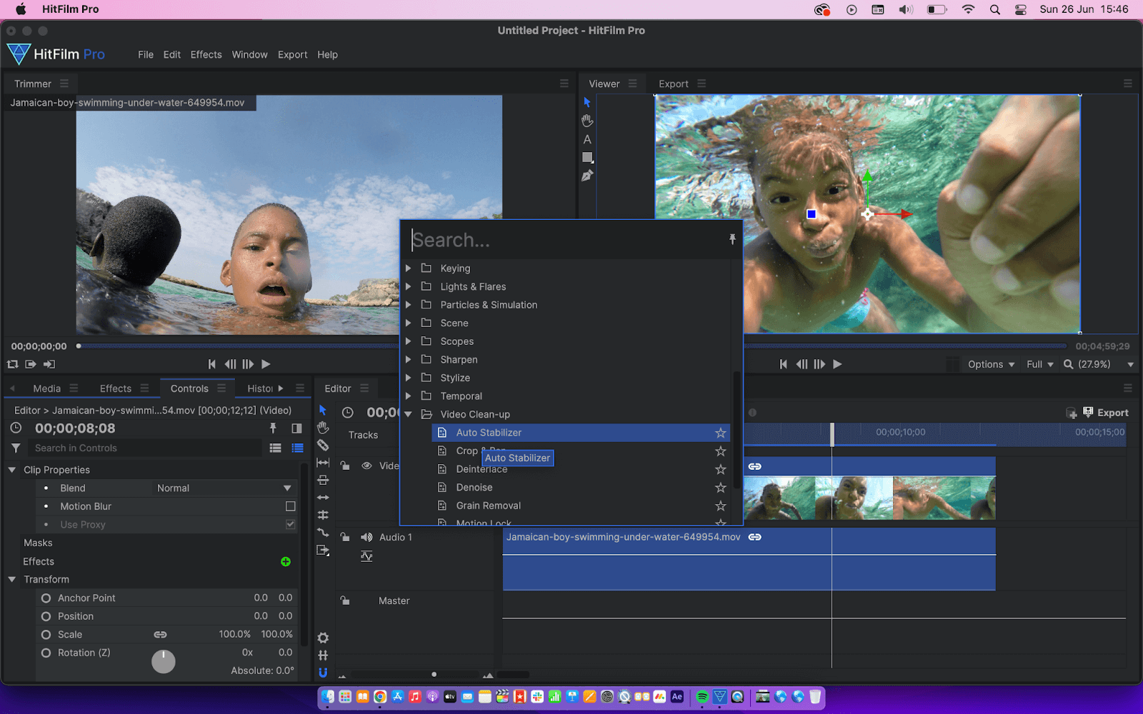Collapse the Clip Properties section
The height and width of the screenshot is (714, 1143).
11,470
